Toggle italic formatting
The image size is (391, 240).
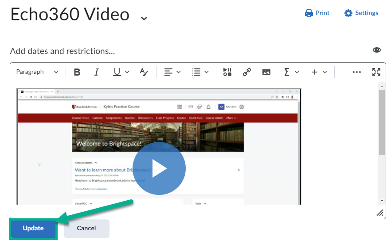97,72
